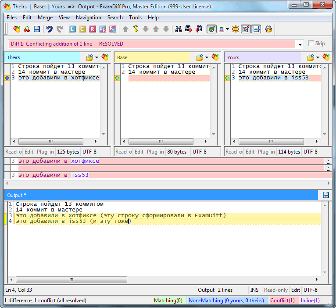Click Output line 3 text about хотфиксе
Viewport: 336px width, 308px height.
[121, 215]
